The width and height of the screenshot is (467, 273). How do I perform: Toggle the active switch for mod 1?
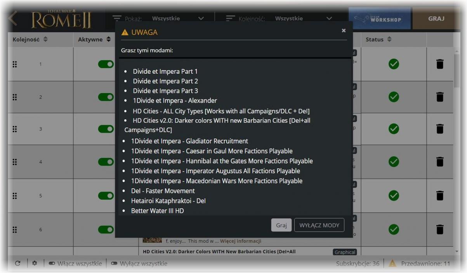106,64
